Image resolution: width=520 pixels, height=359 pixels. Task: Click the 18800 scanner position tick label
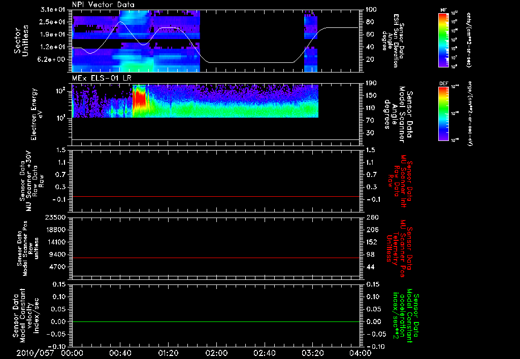tap(55, 230)
